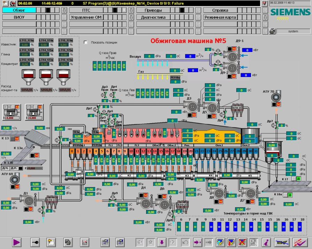Click the Др9 valve symbol
Screen dimensions: 312x249
113,198
